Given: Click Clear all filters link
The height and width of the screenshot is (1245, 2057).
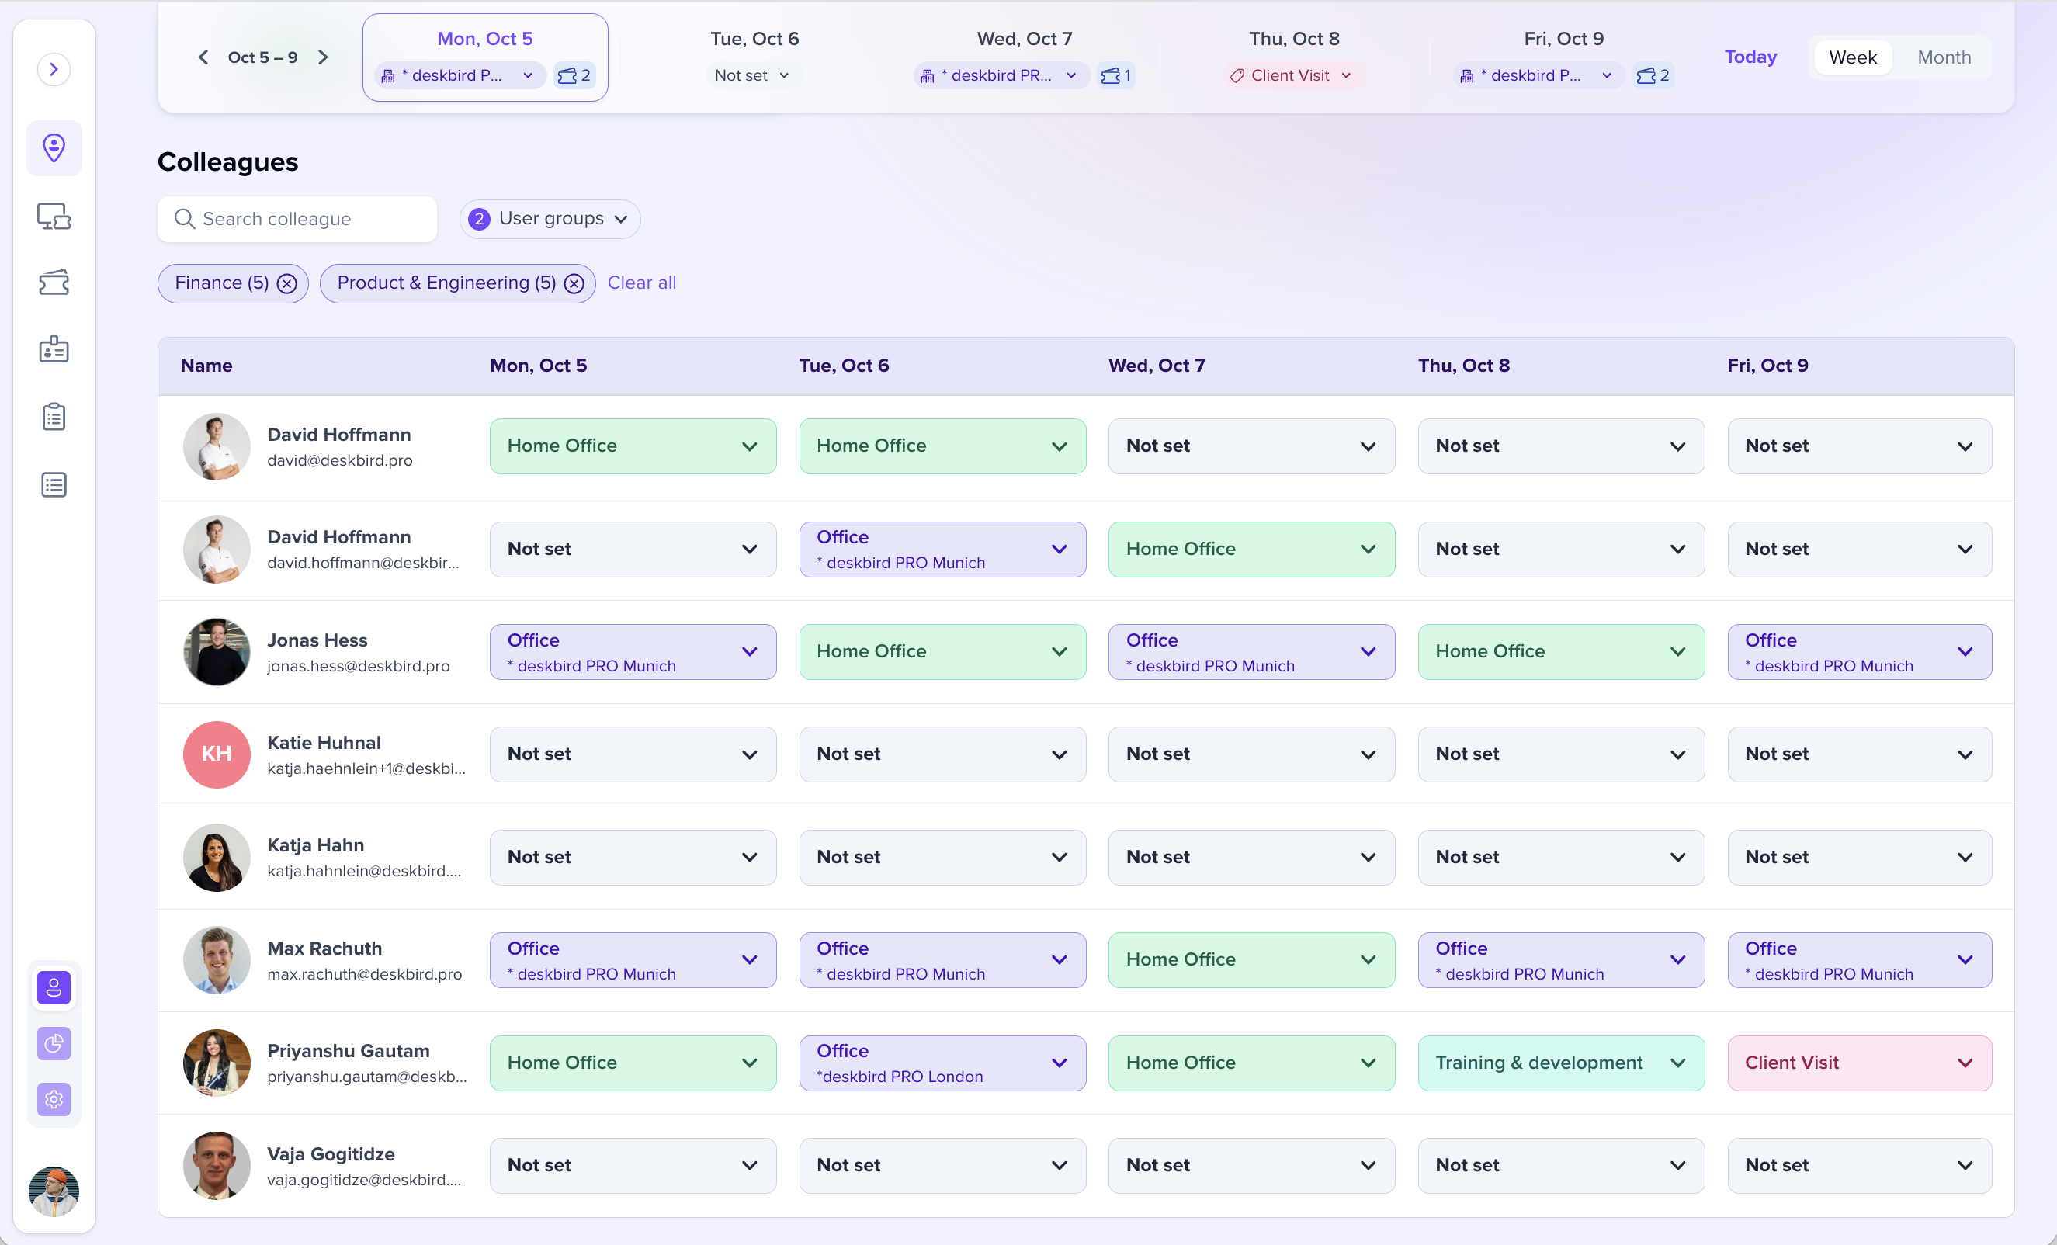Looking at the screenshot, I should [x=641, y=283].
